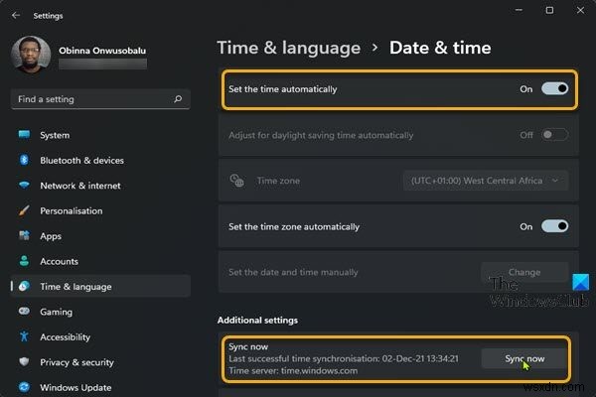Go to Personalisation settings
596x397 pixels.
click(71, 210)
